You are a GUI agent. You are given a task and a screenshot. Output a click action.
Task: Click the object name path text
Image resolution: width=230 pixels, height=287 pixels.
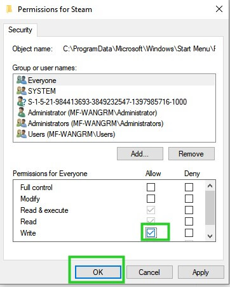coord(139,49)
